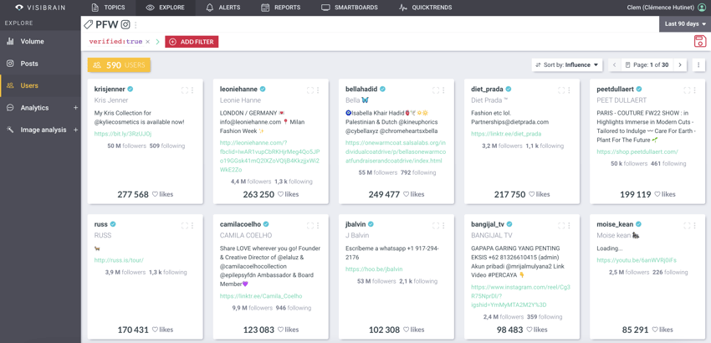Open the krisjenner card options menu
This screenshot has height=343, width=711.
click(192, 90)
